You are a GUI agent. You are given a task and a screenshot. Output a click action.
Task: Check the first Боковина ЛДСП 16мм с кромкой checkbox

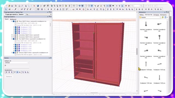click(14, 35)
